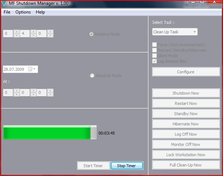Viewport: 223px width, 176px height.
Task: Enable the Silent Mode checkbox
Action: click(155, 56)
